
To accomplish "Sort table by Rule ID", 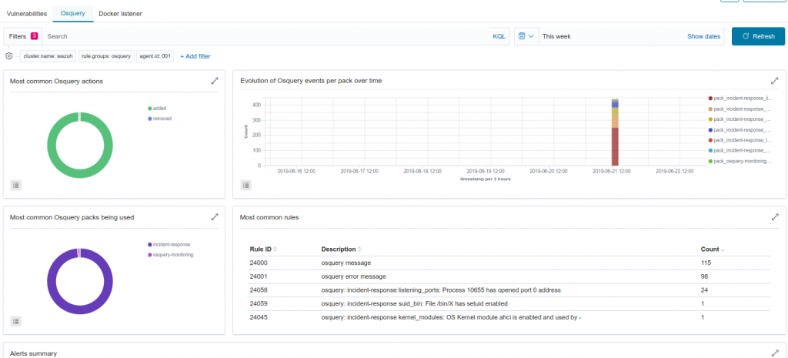I will 263,249.
